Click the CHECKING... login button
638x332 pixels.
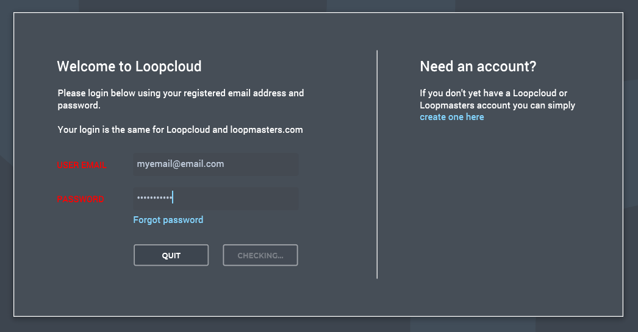tap(260, 256)
